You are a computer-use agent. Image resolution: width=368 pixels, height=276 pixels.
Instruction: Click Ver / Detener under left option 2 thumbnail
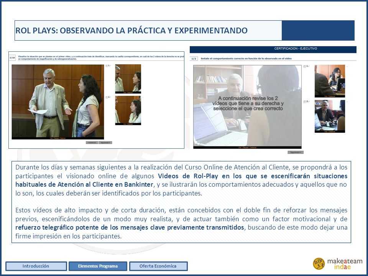click(x=128, y=124)
